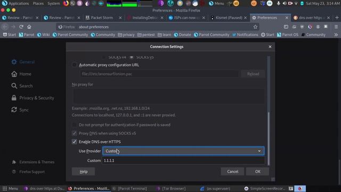Select SOCKS v4 radio option
This screenshot has height=192, width=341.
click(x=104, y=57)
